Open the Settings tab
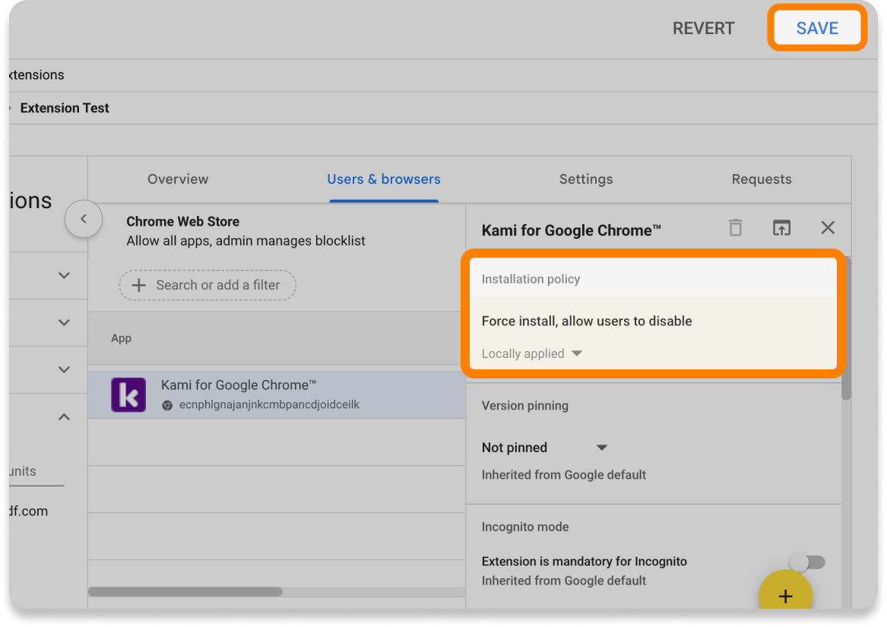 586,179
